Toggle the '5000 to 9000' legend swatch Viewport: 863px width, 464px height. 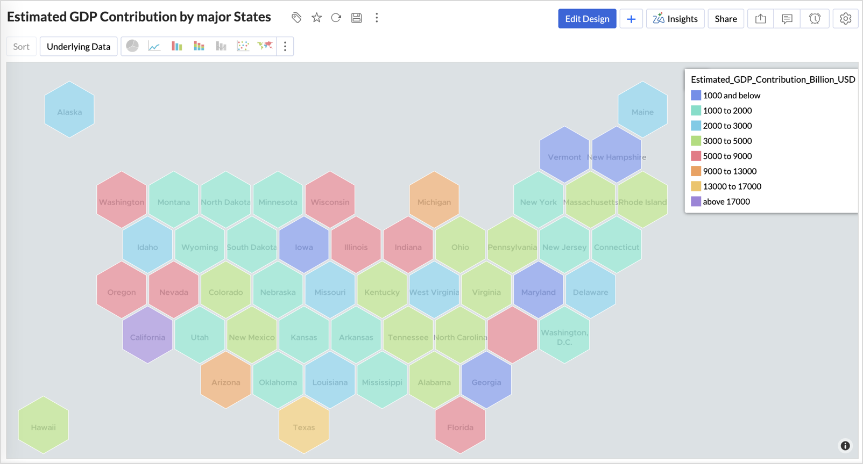click(696, 156)
